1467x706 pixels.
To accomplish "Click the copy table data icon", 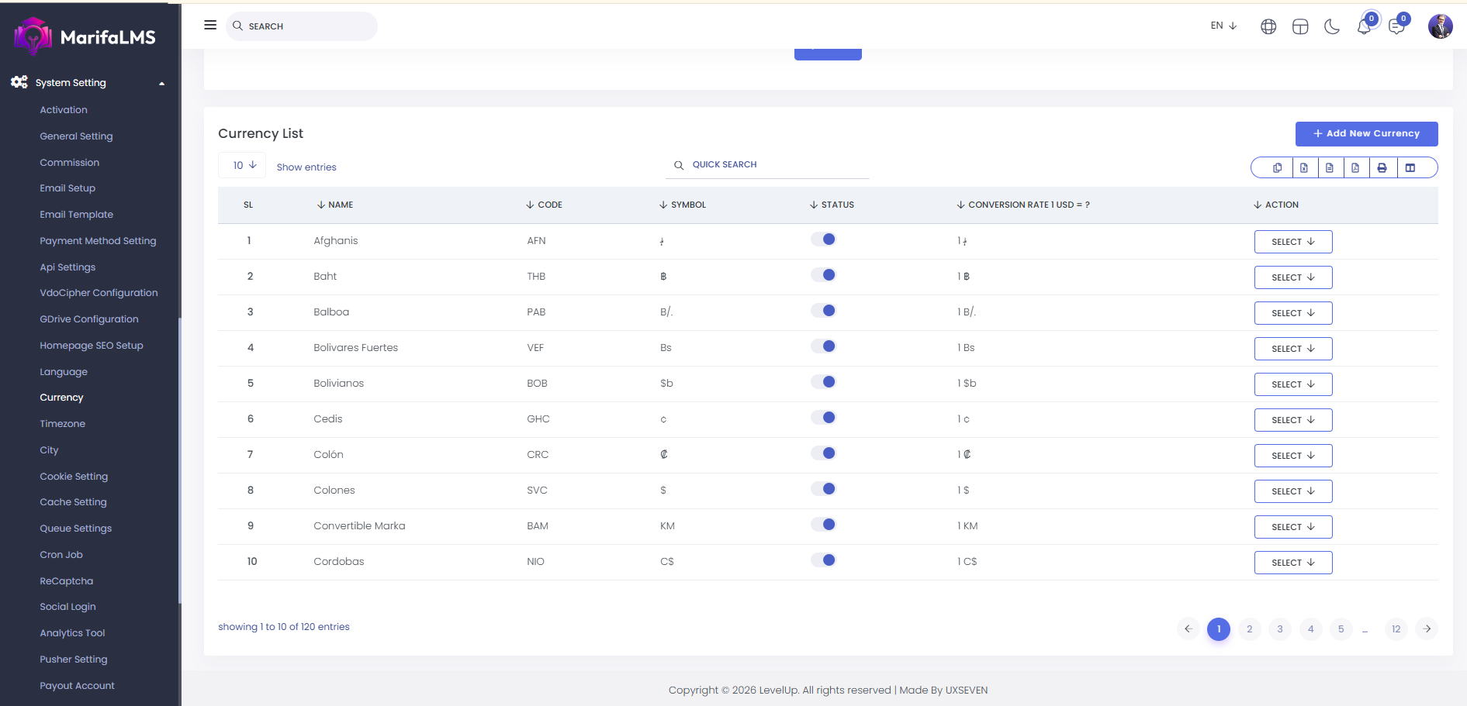I will click(1277, 167).
